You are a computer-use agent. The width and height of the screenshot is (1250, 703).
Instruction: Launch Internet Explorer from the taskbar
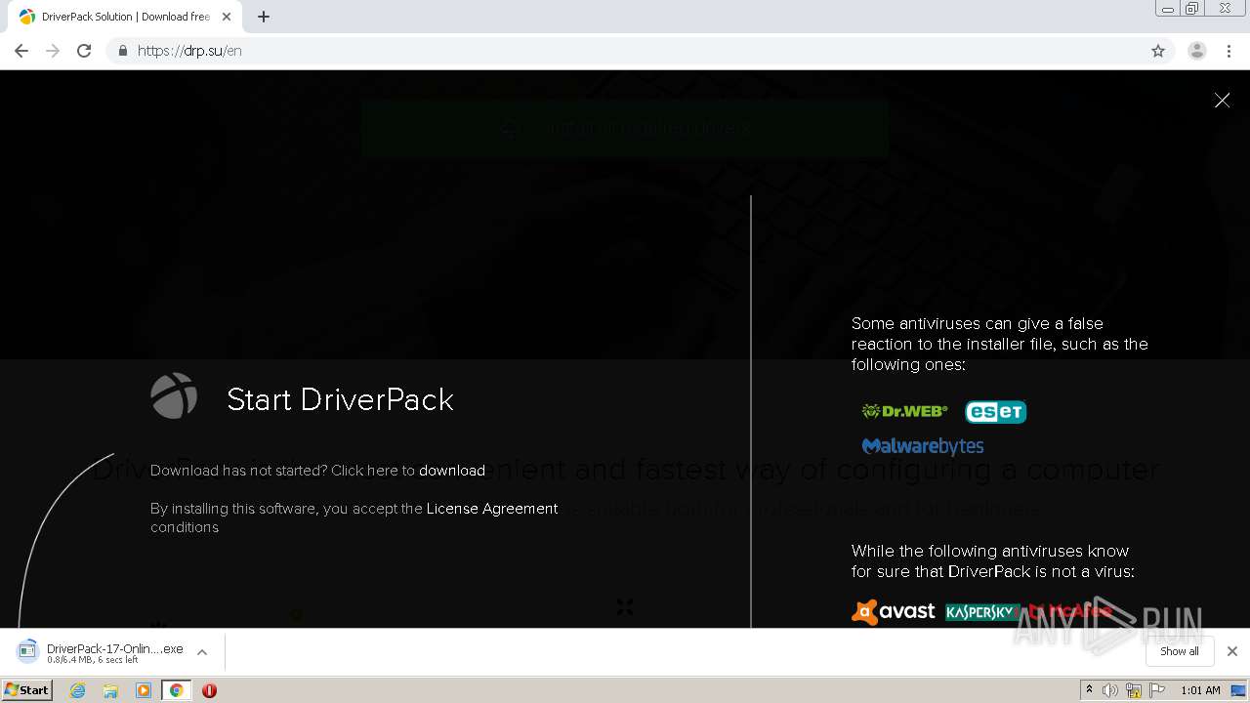(78, 690)
